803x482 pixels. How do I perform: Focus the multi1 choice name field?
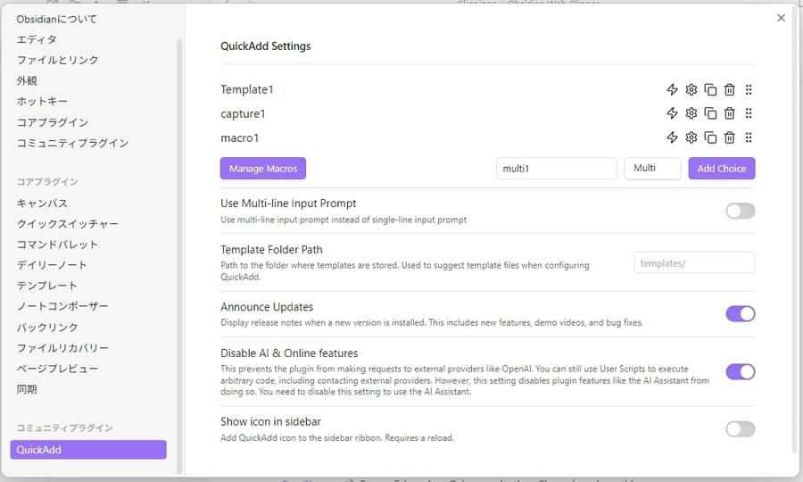(x=556, y=168)
